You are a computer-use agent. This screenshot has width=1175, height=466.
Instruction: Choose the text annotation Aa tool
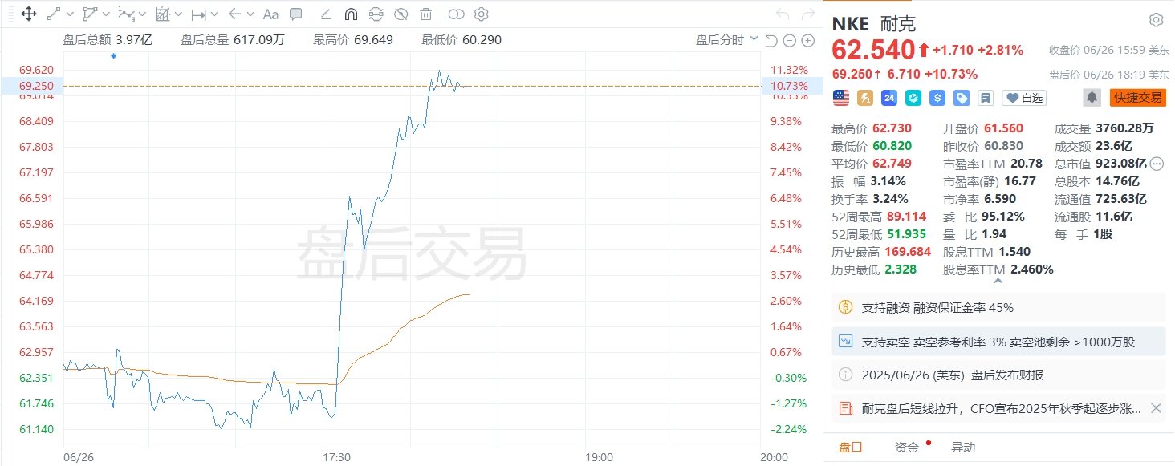click(270, 14)
